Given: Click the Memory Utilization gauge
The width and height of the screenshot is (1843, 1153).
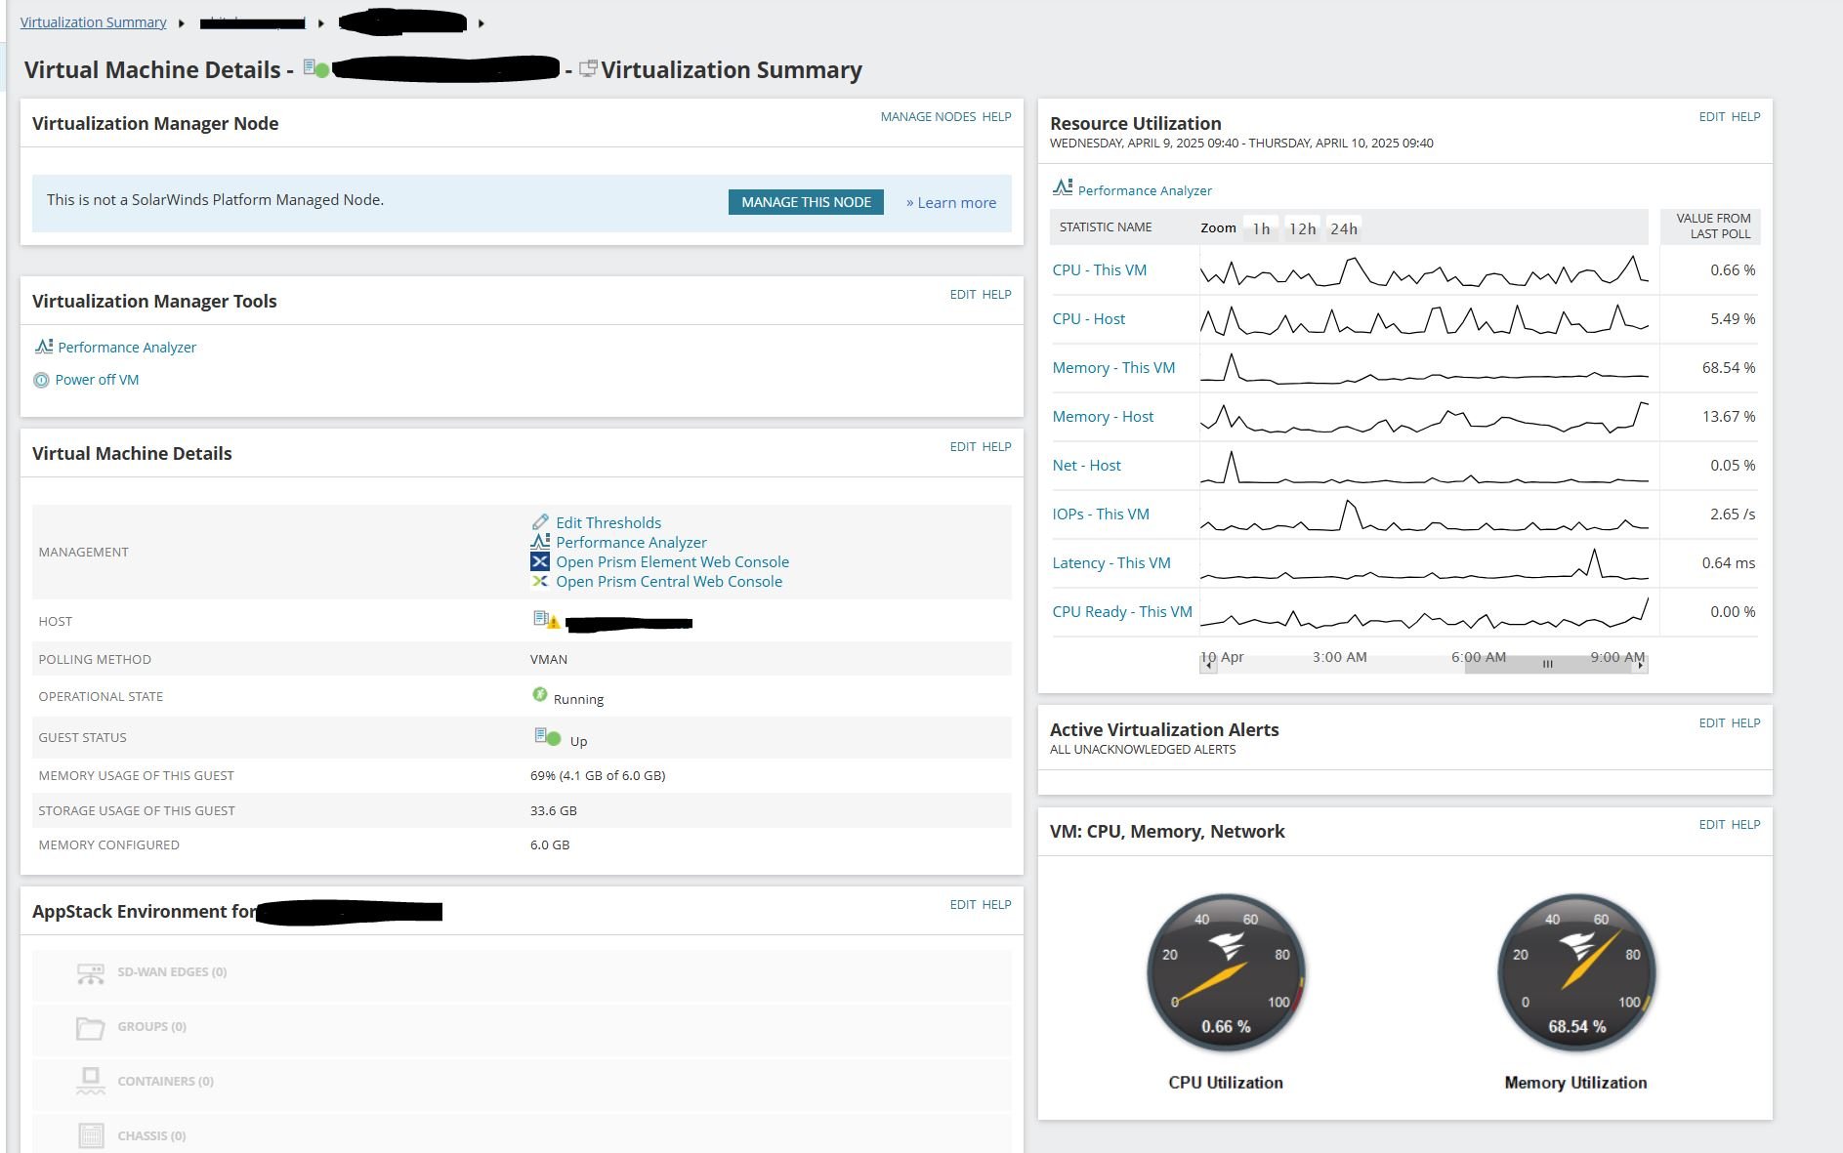Looking at the screenshot, I should coord(1575,972).
